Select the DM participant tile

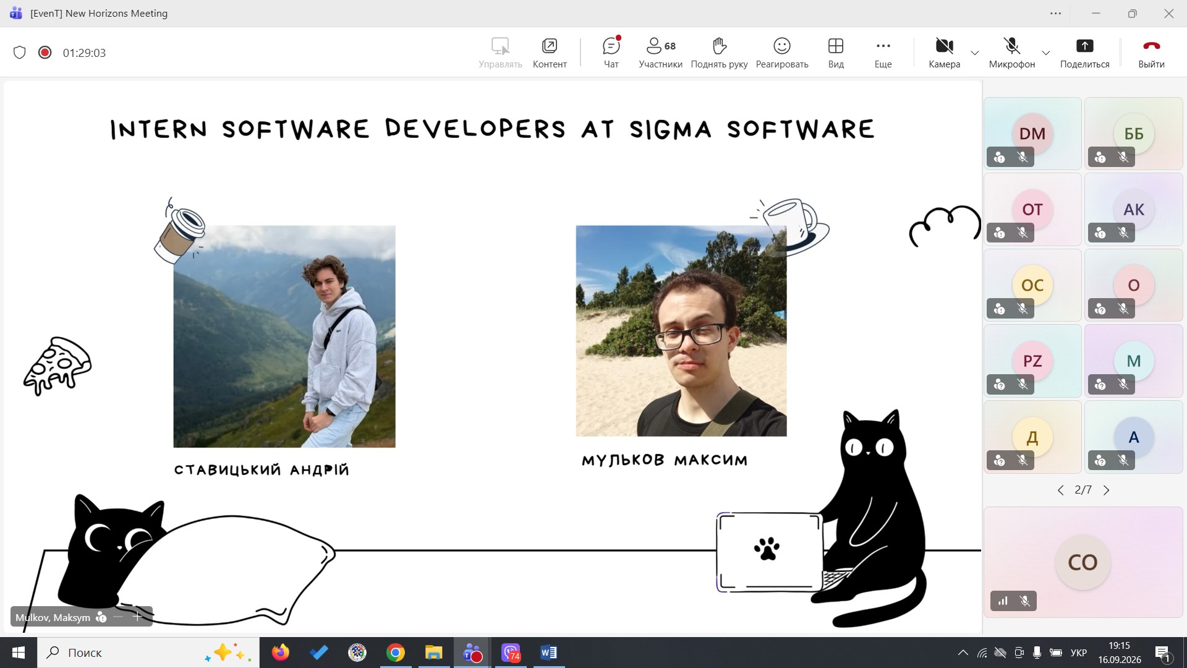(1032, 134)
